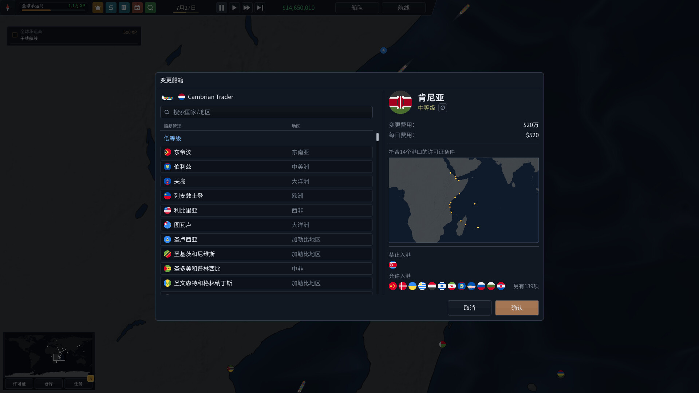This screenshot has height=393, width=699.
Task: Click the Denmark flag under 允许入港
Action: [x=402, y=286]
